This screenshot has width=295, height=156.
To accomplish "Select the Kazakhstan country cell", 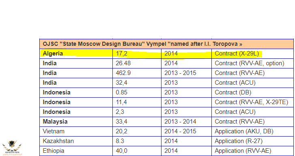I will (x=76, y=141).
